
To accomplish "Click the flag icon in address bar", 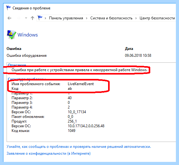I will click(40, 18).
